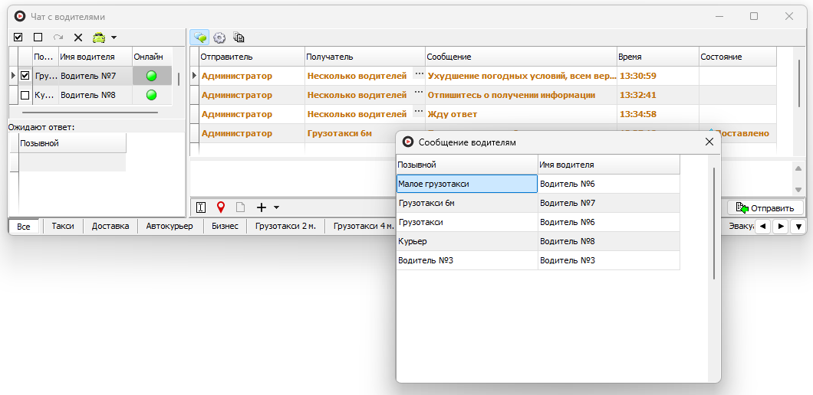The image size is (813, 395).
Task: Check the Водитель №8 checkbox
Action: point(25,95)
